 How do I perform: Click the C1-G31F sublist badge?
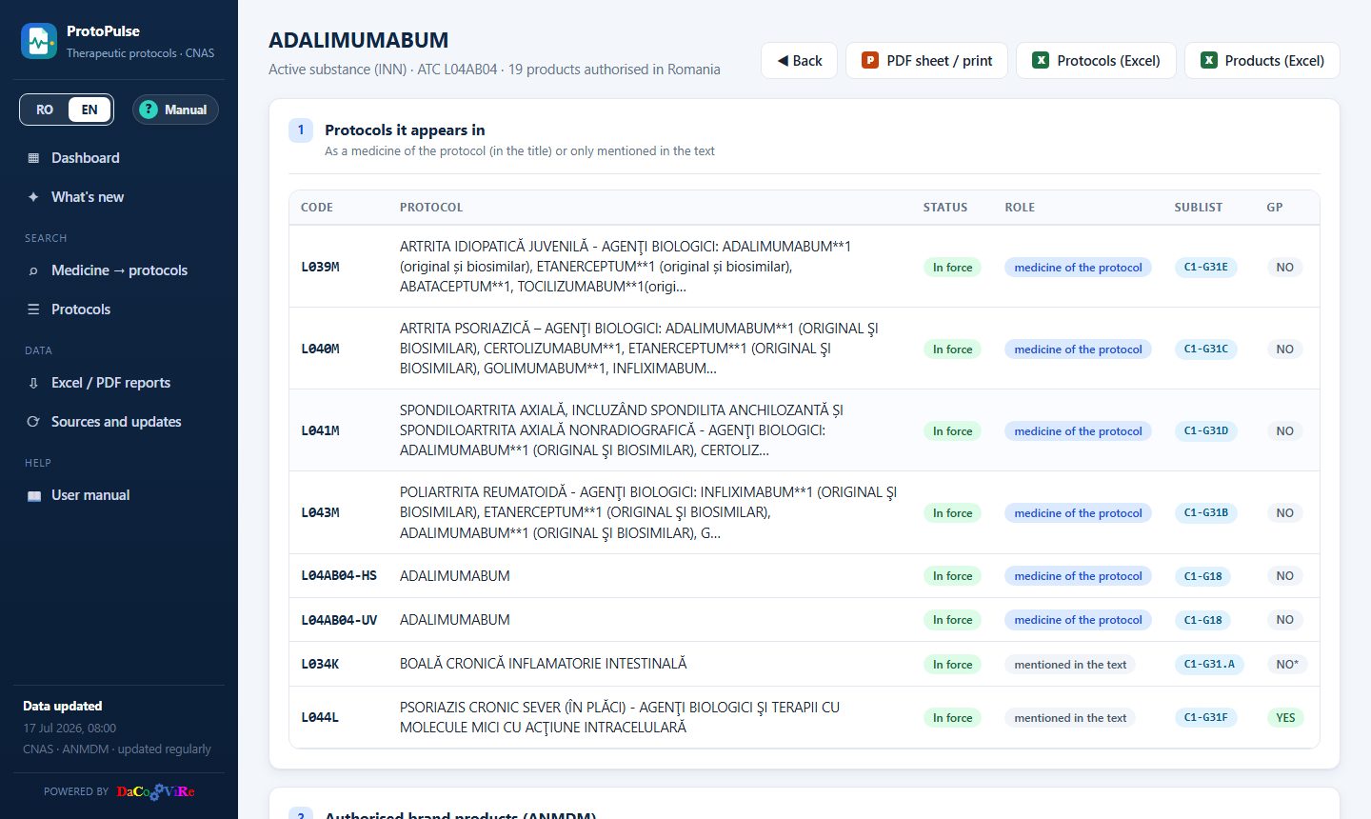pos(1205,718)
